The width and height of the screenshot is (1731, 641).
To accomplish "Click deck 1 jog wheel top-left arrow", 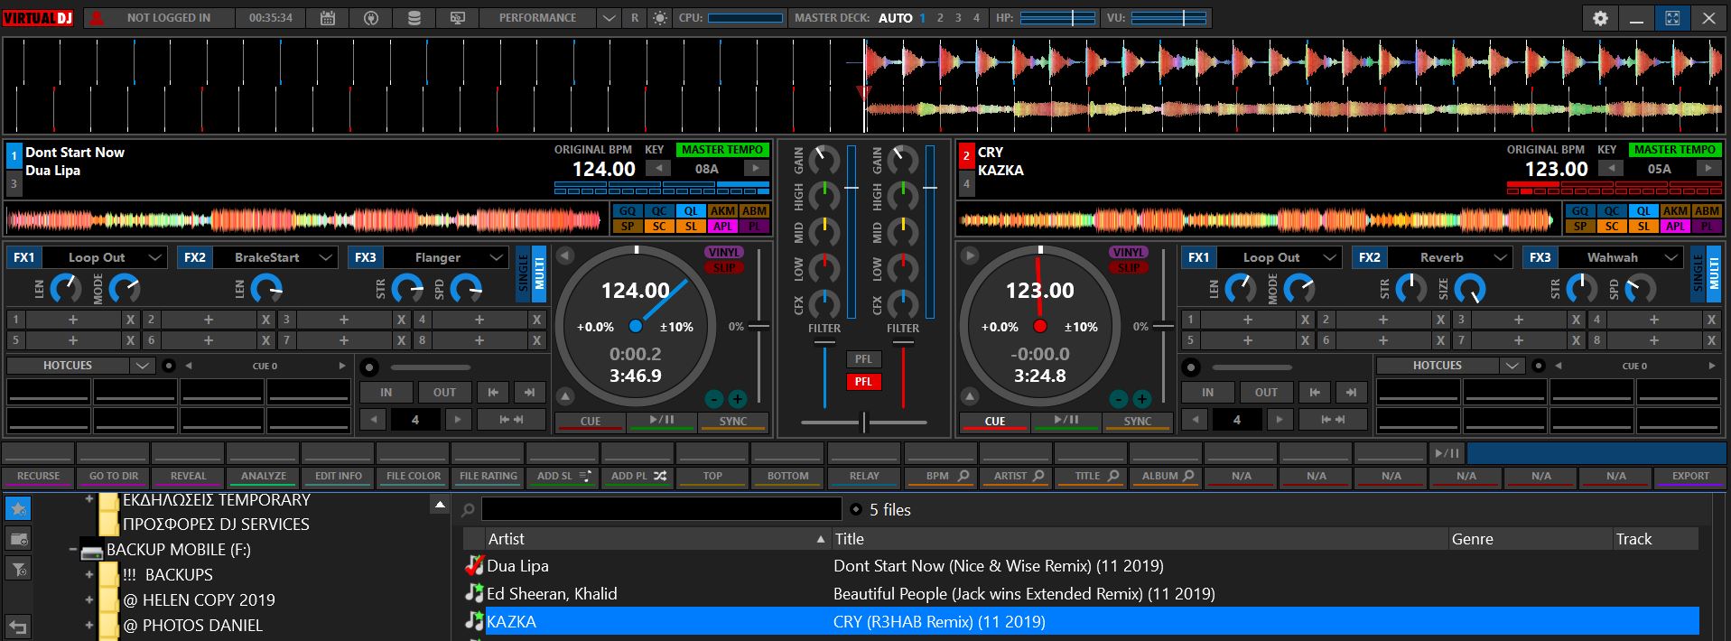I will point(565,256).
